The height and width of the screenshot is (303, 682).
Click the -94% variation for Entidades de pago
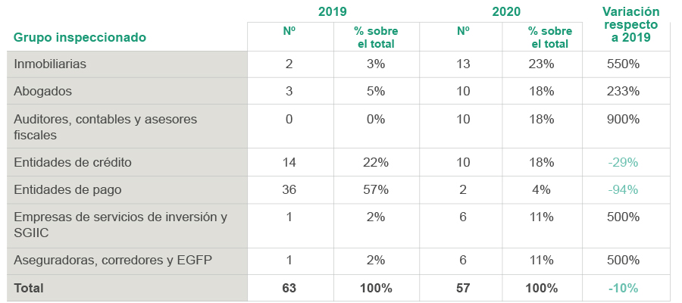coord(624,189)
